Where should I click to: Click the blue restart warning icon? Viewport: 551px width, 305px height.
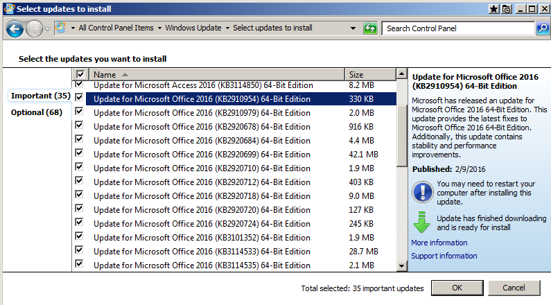(422, 192)
